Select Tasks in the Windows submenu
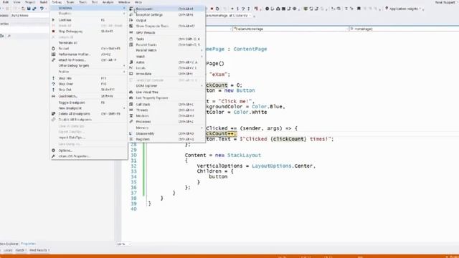The image size is (459, 258). (166, 39)
